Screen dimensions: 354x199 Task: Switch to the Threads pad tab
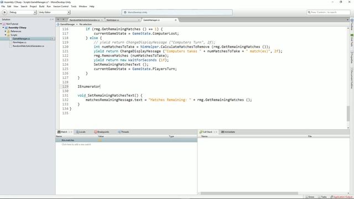click(x=123, y=132)
